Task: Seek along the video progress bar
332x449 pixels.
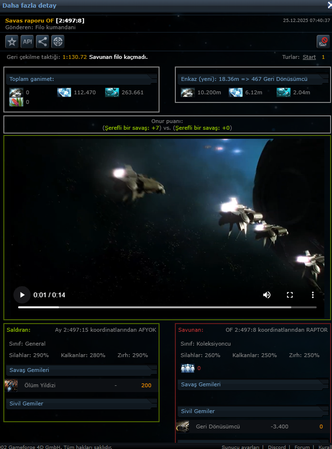Action: click(167, 307)
